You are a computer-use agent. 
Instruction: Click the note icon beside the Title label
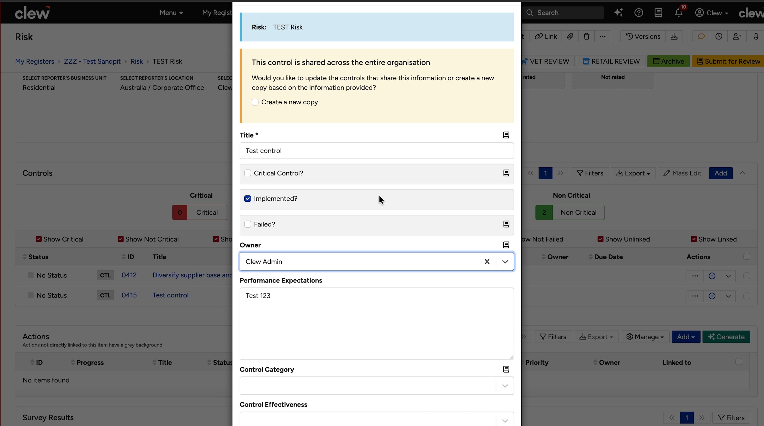coord(506,135)
